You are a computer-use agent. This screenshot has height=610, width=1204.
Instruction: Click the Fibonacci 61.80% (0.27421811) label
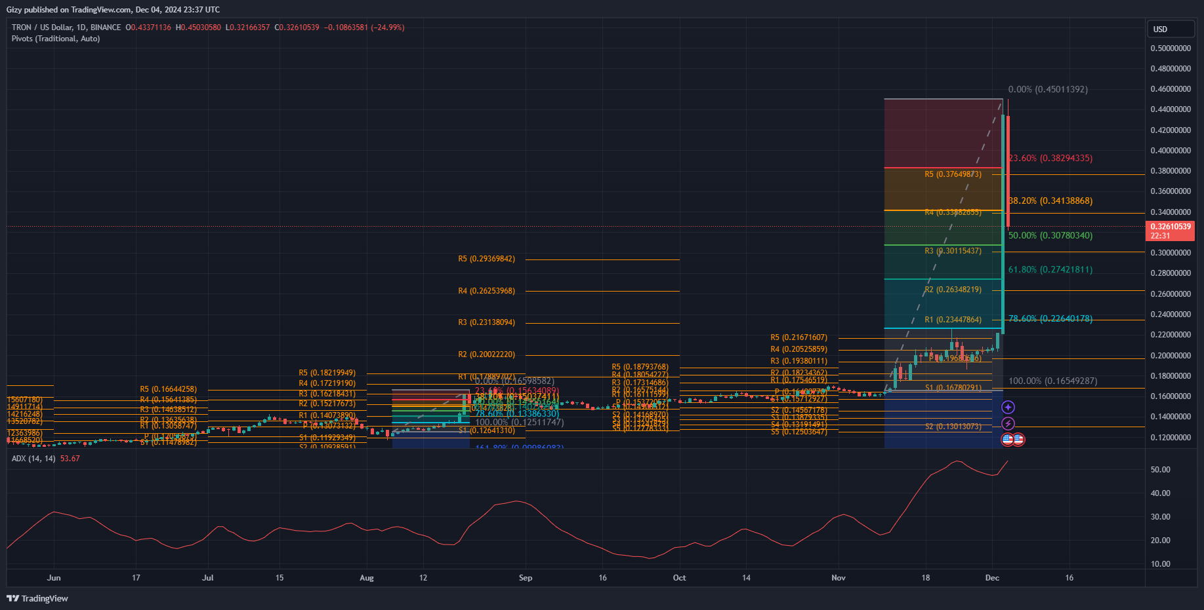(x=1050, y=270)
